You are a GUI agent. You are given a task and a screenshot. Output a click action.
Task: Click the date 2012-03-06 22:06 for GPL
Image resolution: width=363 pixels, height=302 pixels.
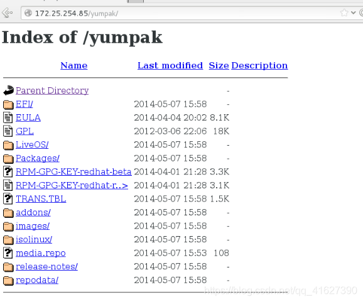[x=170, y=131]
